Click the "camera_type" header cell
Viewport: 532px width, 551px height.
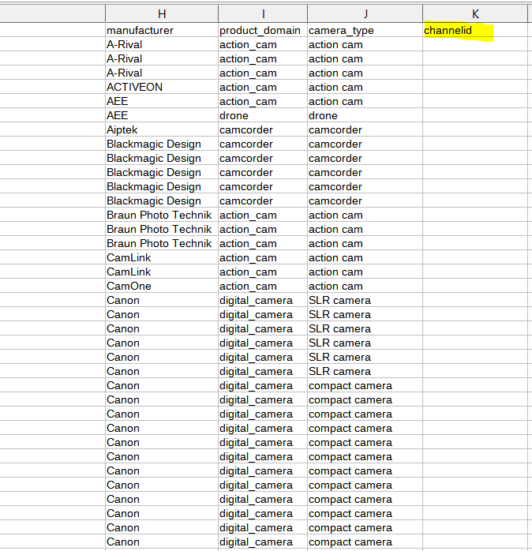[x=365, y=30]
